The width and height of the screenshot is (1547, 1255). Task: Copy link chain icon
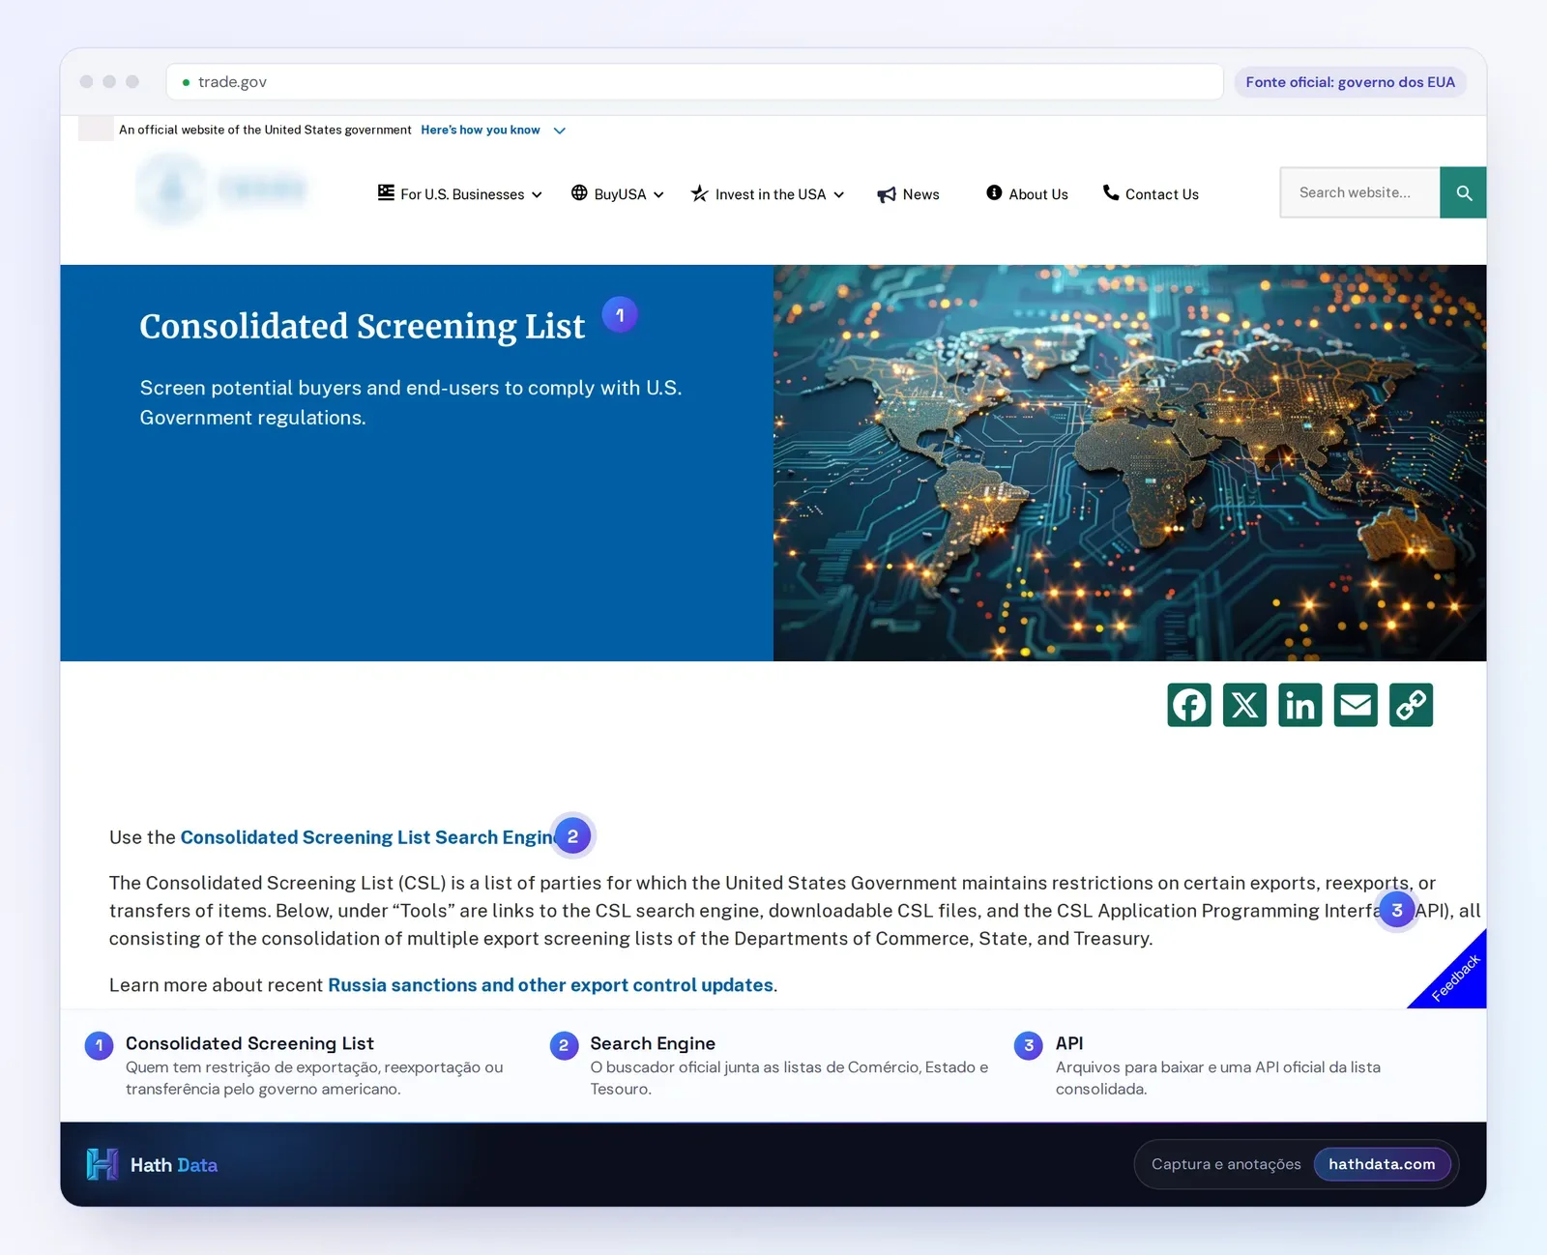1411,705
